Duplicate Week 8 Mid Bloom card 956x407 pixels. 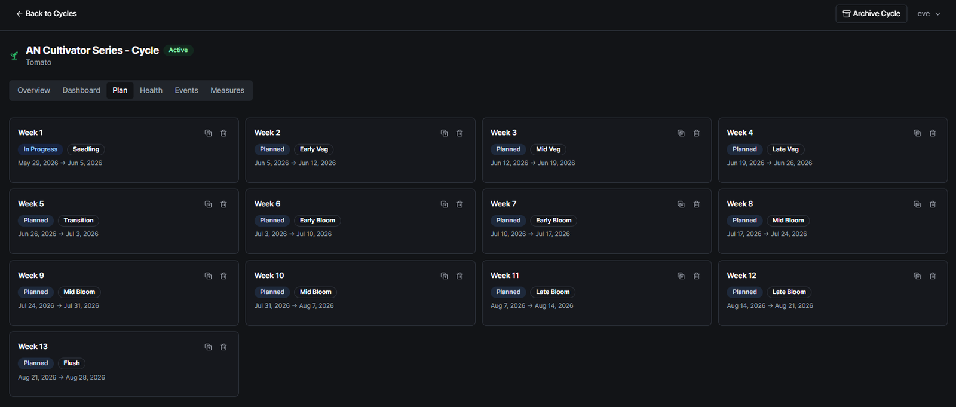pyautogui.click(x=917, y=204)
